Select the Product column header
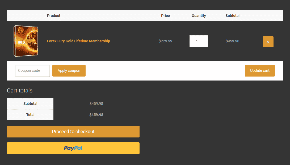The width and height of the screenshot is (290, 165). (54, 16)
